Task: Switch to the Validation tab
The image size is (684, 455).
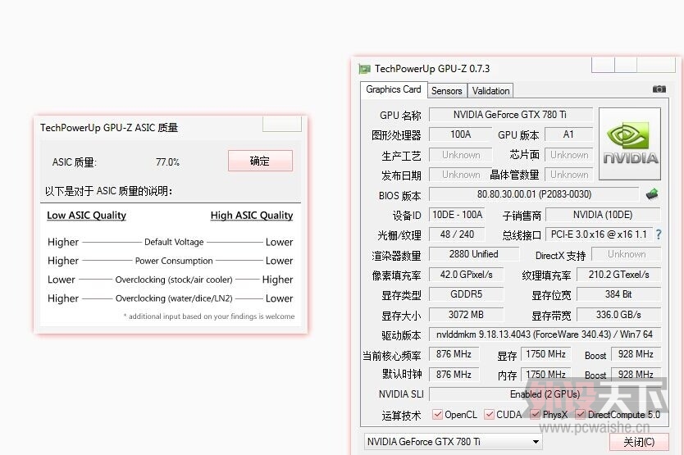Action: [x=490, y=91]
